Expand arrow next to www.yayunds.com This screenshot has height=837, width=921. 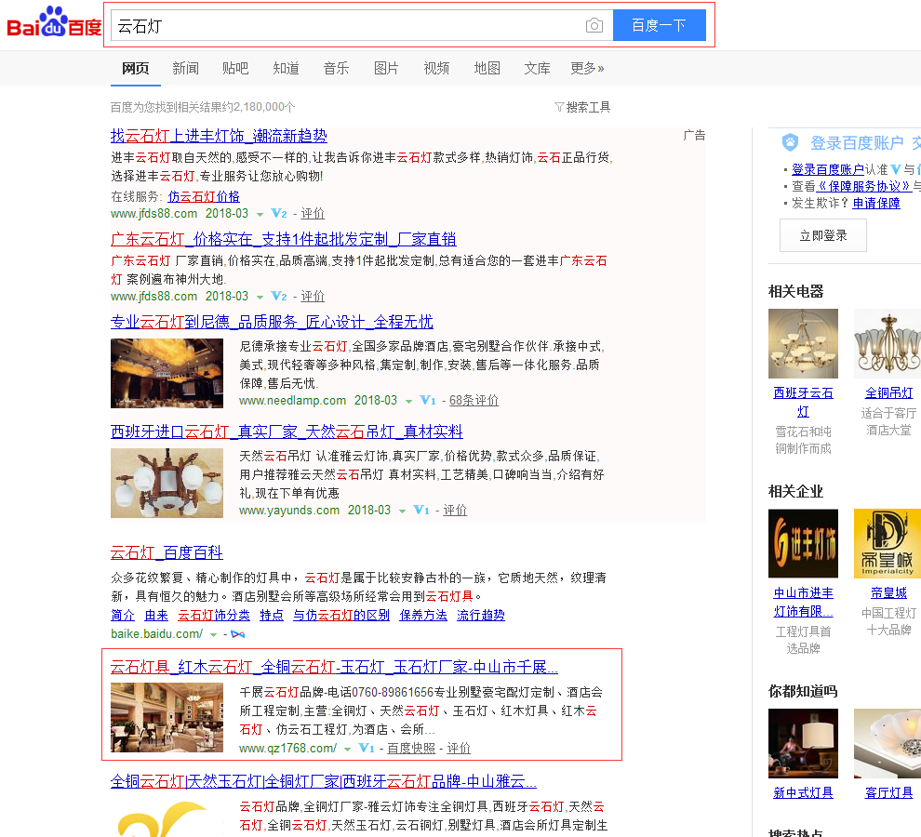[x=403, y=511]
